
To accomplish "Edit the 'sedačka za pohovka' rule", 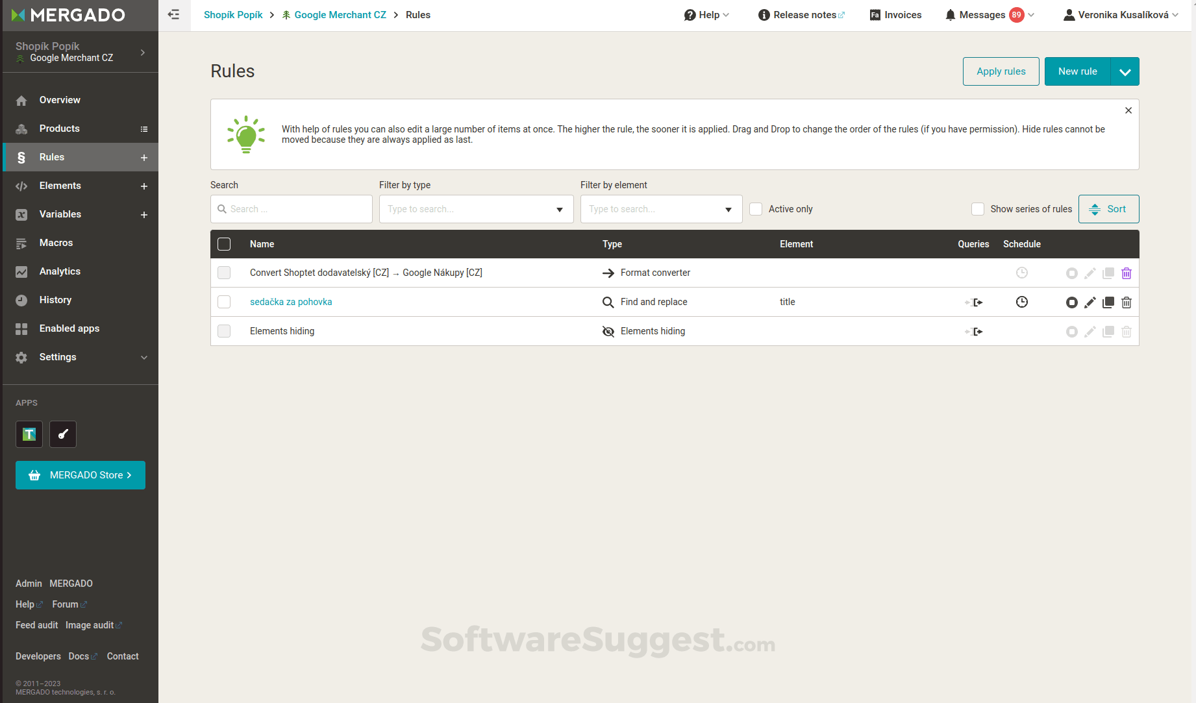I will pos(1090,302).
